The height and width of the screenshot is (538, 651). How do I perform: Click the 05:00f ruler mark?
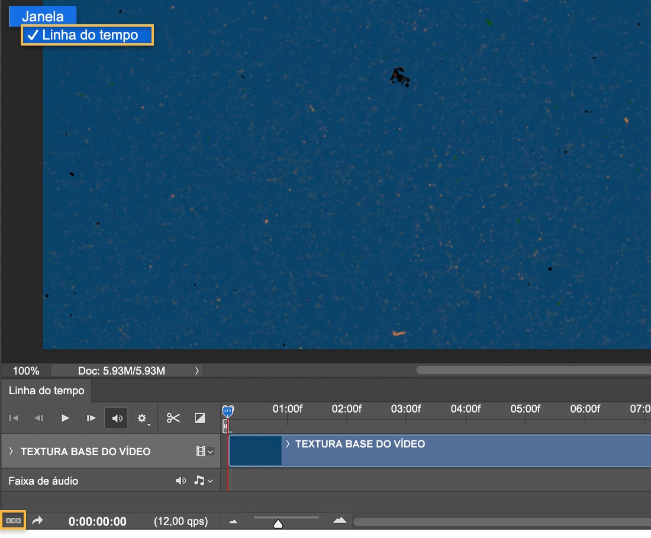[x=525, y=409]
